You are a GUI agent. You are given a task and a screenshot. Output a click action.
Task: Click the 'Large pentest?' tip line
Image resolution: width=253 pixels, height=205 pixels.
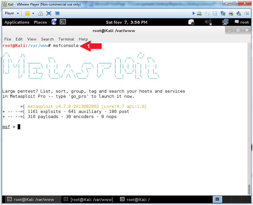point(94,91)
